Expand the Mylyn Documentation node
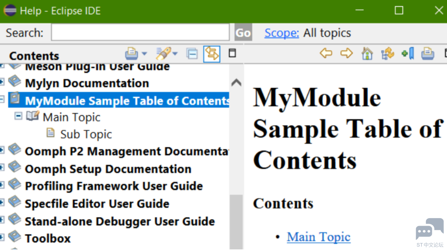The image size is (447, 251). pyautogui.click(x=2, y=82)
